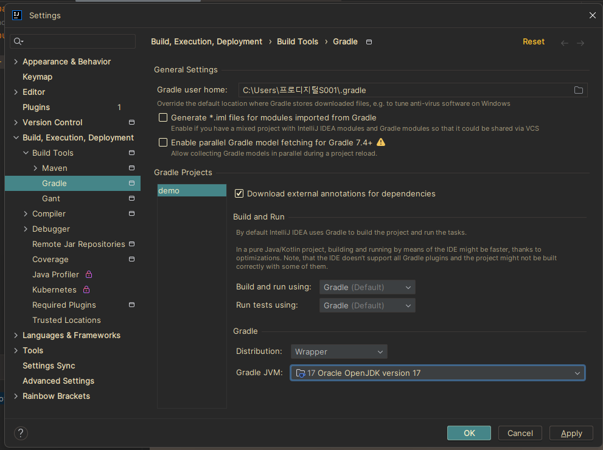Click the monitor icon next to Maven
The image size is (603, 450).
pos(131,168)
